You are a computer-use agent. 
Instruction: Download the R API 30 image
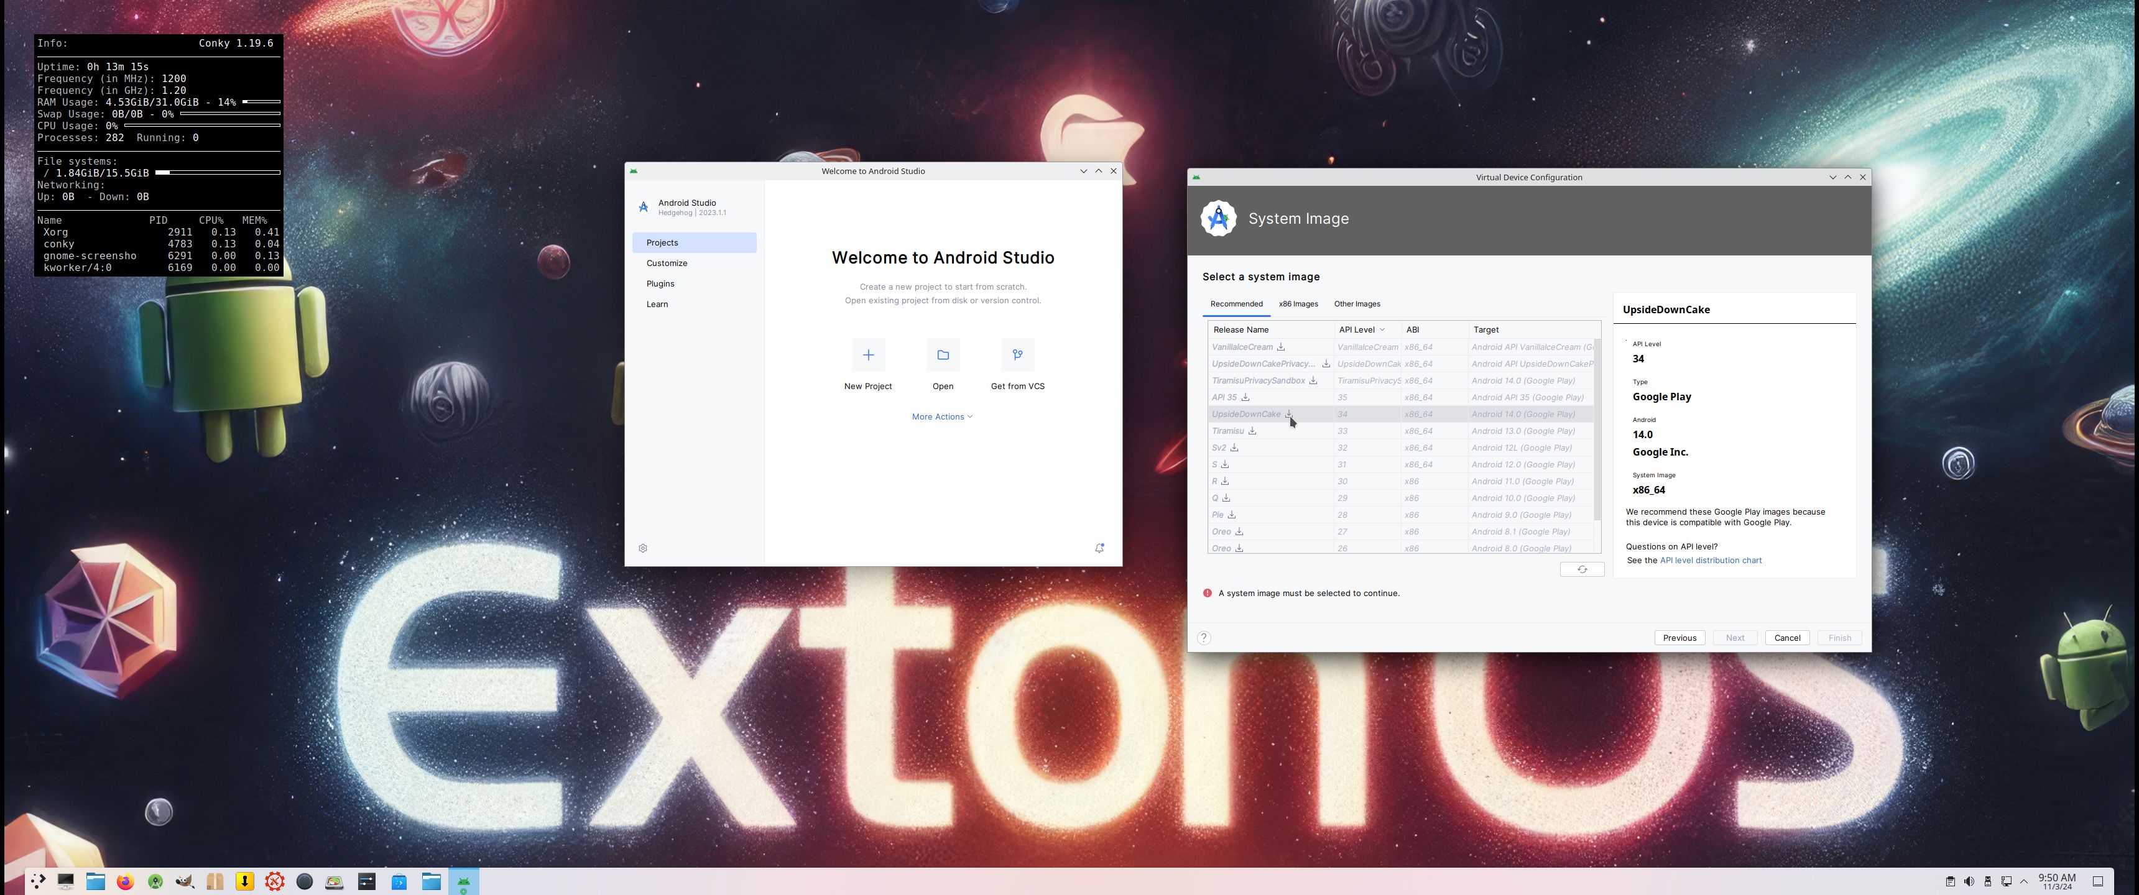click(1225, 480)
